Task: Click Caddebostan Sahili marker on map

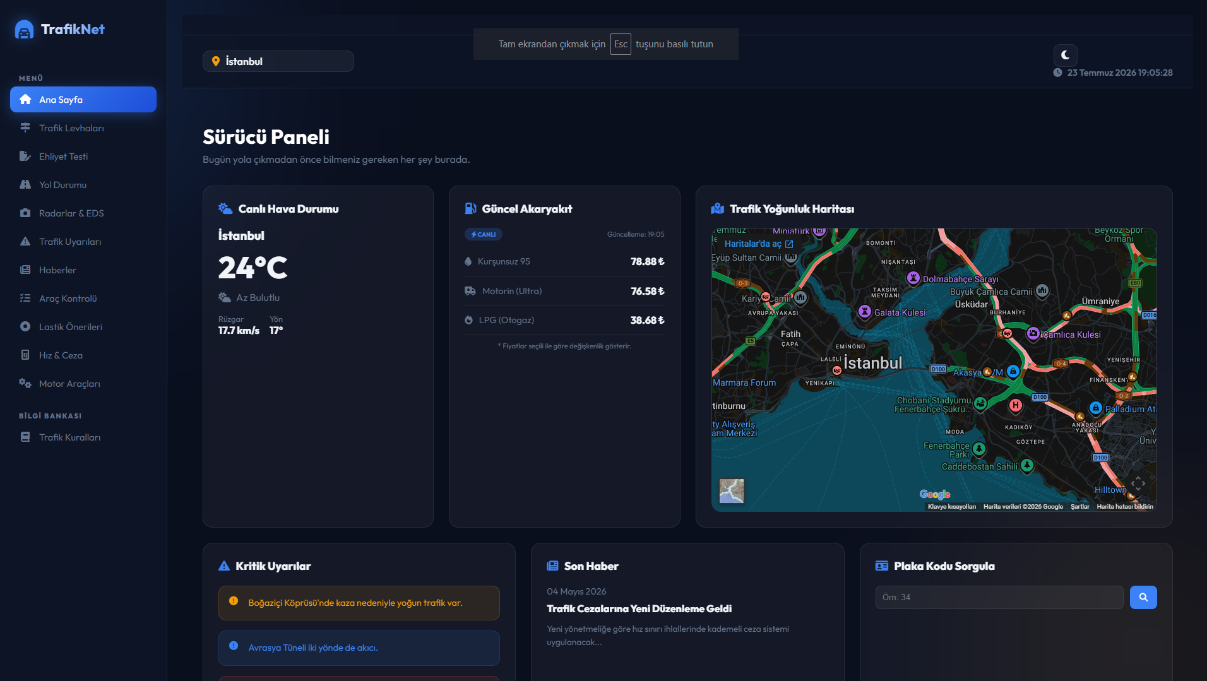Action: click(x=1027, y=466)
